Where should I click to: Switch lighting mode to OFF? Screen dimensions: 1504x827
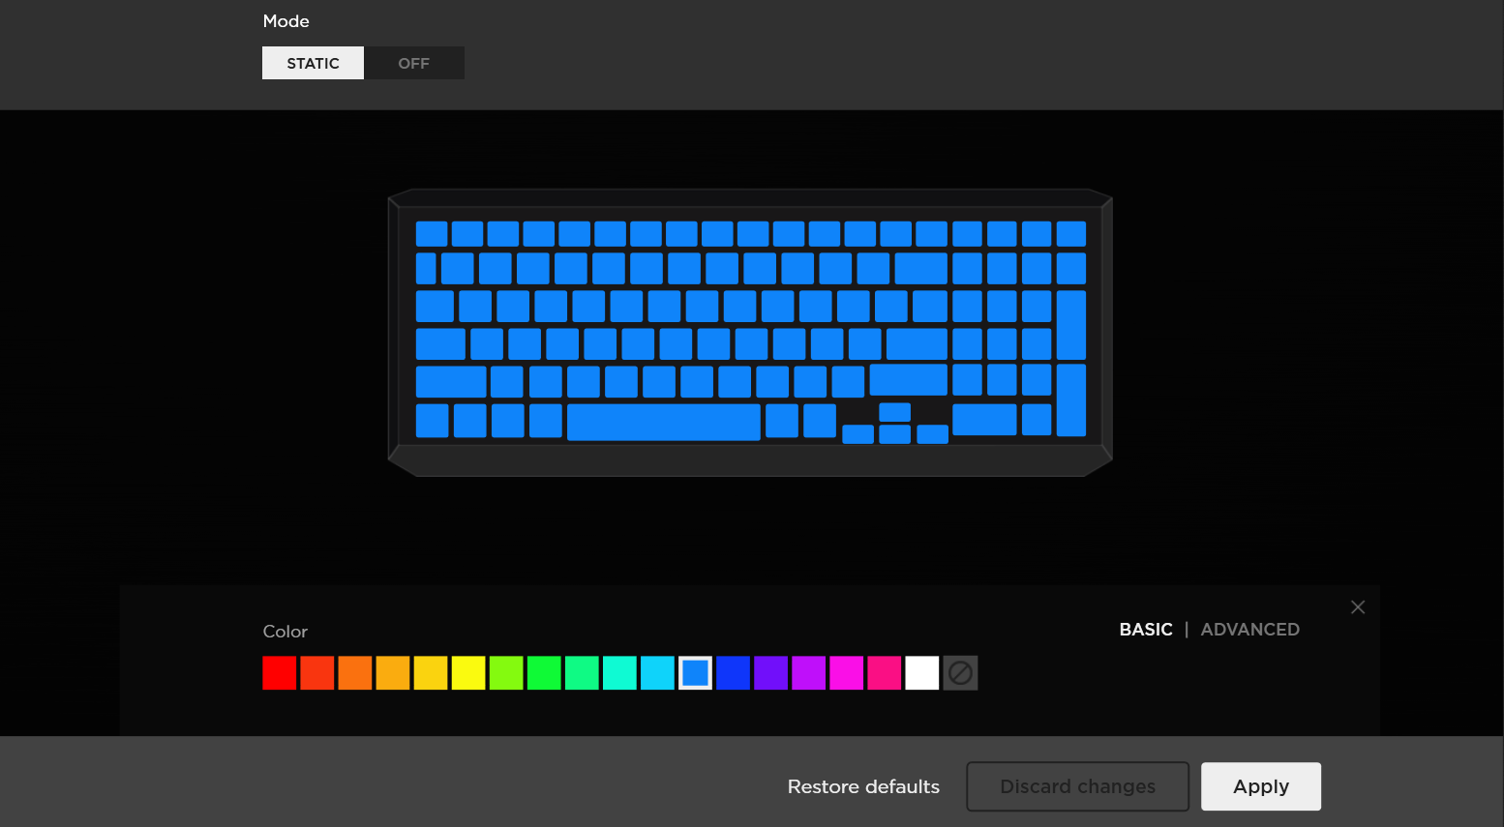(414, 63)
